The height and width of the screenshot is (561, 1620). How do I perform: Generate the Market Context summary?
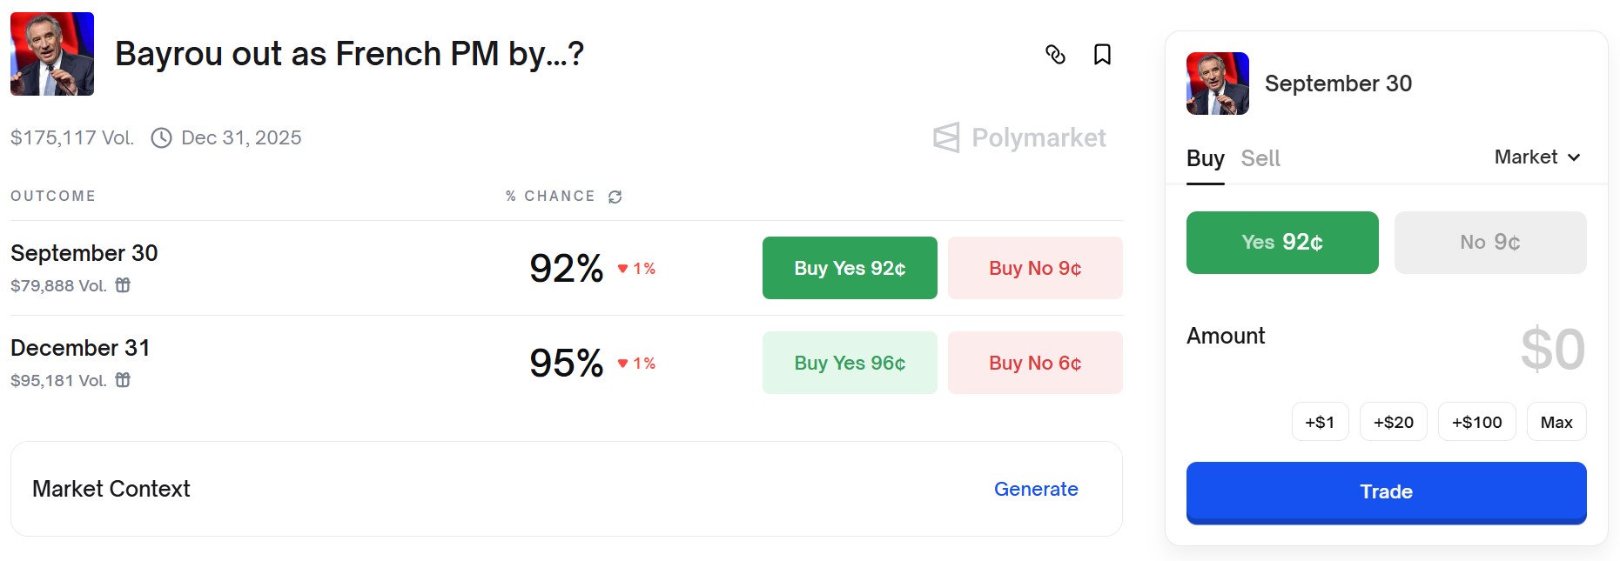click(1036, 489)
